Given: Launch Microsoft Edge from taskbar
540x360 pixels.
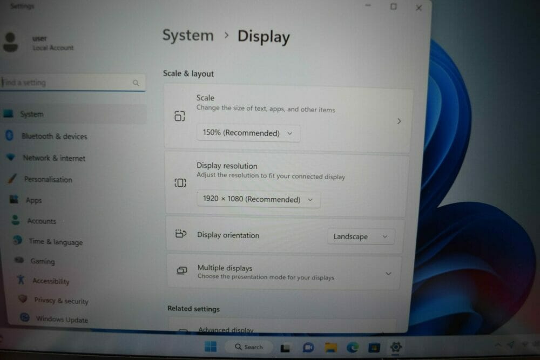Looking at the screenshot, I should click(x=353, y=348).
